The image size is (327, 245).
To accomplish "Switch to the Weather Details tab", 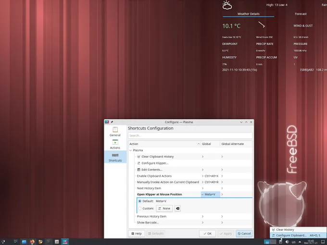I will [x=249, y=14].
